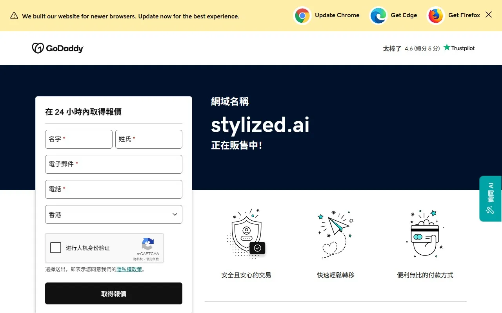Click the shield icon above 安全且安心的交易
The image size is (502, 313).
coord(246,233)
